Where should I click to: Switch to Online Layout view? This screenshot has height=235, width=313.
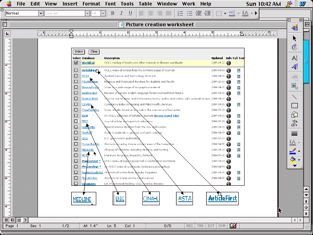(13, 220)
